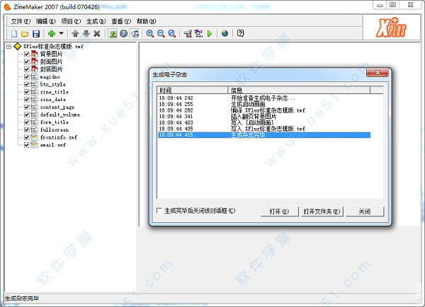This screenshot has height=307, width=425.
Task: Click the 信息 column header
Action: pyautogui.click(x=299, y=90)
